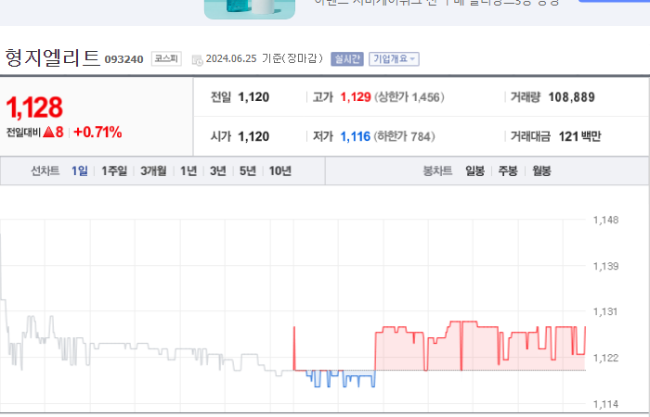Image resolution: width=650 pixels, height=417 pixels.
Task: Click the advertisement product image at top
Action: [x=250, y=9]
